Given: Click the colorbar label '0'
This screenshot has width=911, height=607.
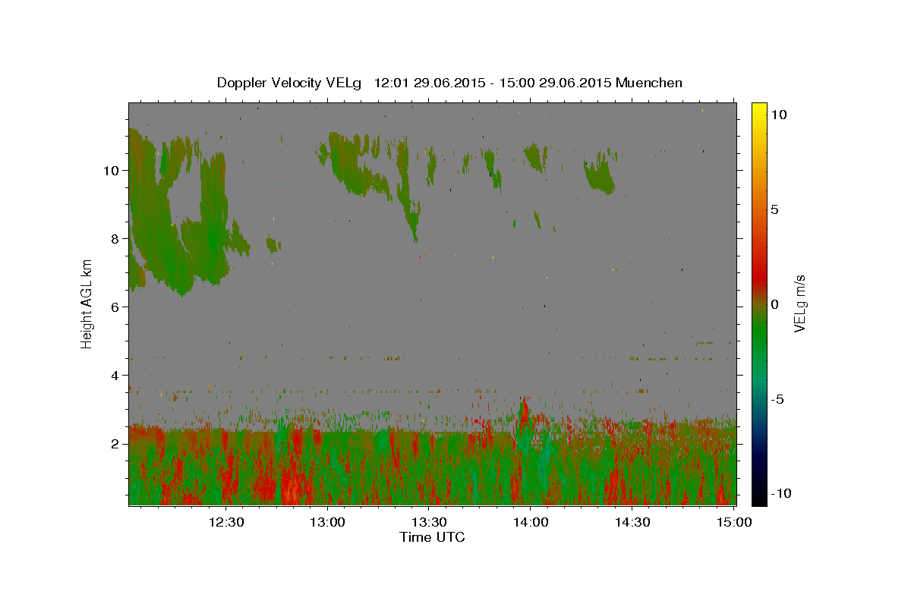Looking at the screenshot, I should tap(774, 304).
